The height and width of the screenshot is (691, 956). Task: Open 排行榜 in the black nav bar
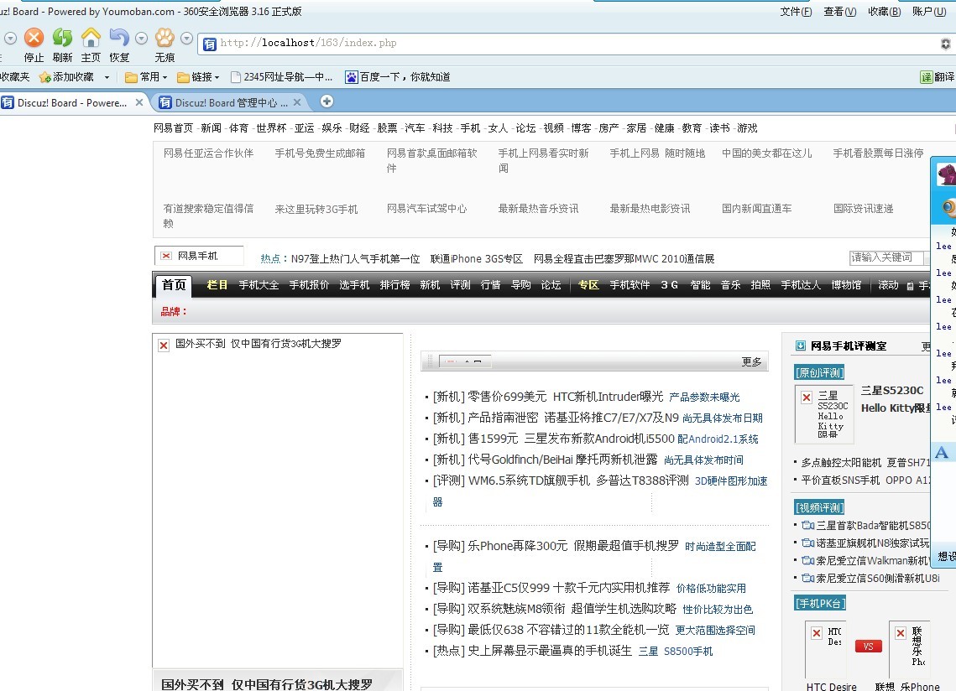394,285
